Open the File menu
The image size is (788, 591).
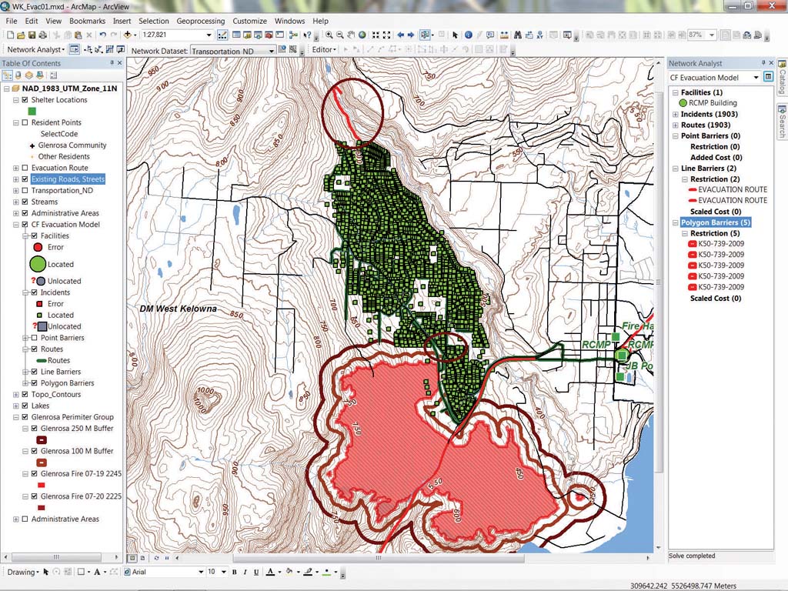(11, 21)
